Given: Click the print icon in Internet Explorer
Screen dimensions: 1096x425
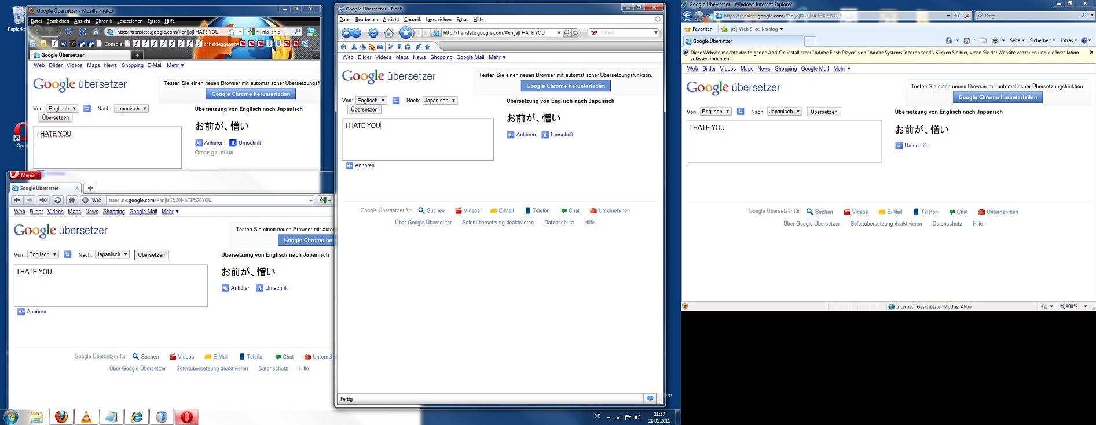Looking at the screenshot, I should [x=995, y=40].
